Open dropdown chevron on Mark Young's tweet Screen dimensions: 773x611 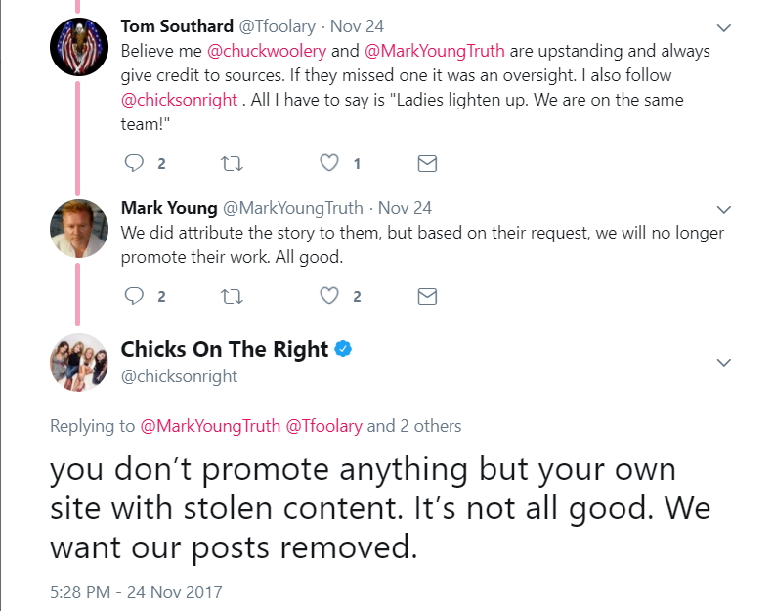click(x=724, y=209)
